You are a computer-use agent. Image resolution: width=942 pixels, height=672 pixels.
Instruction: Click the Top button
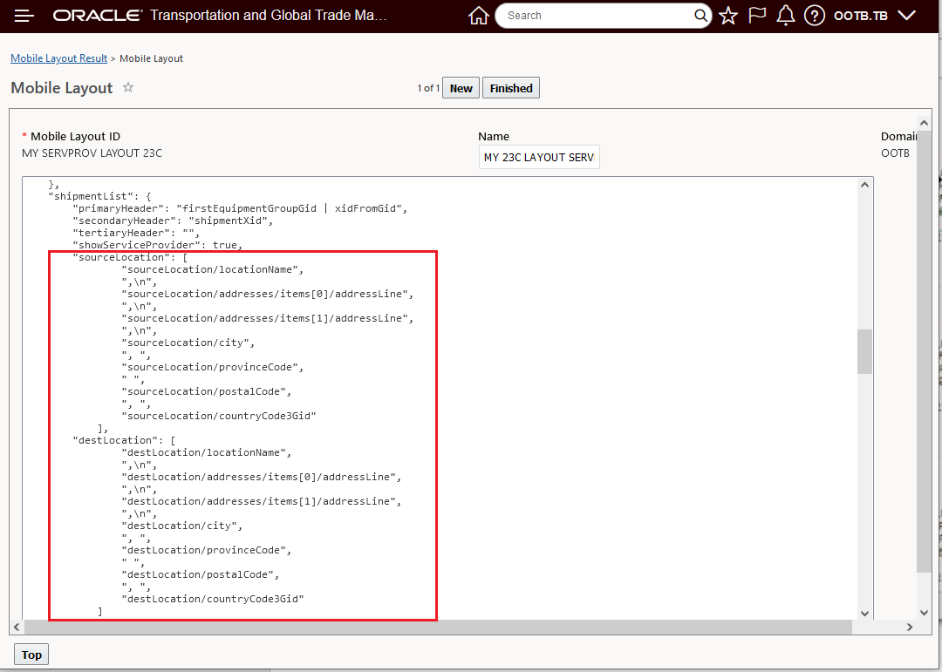[x=31, y=655]
